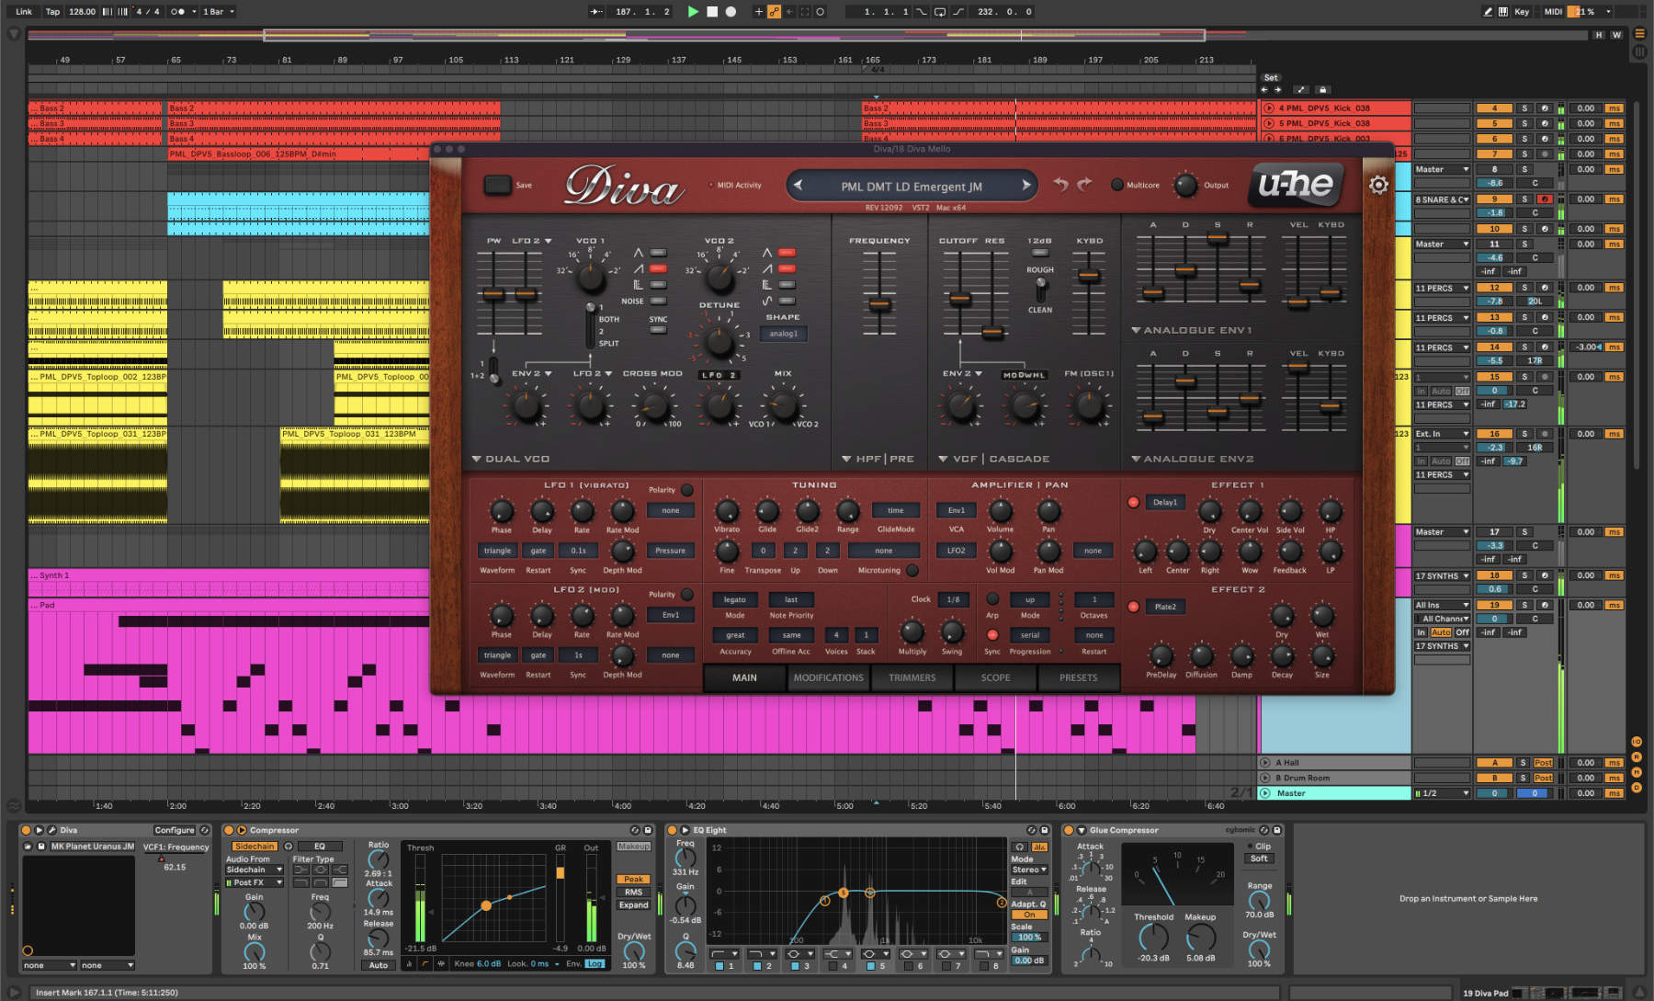Redo in the Diva plugin
Screen dimensions: 1654x1001
[1084, 185]
